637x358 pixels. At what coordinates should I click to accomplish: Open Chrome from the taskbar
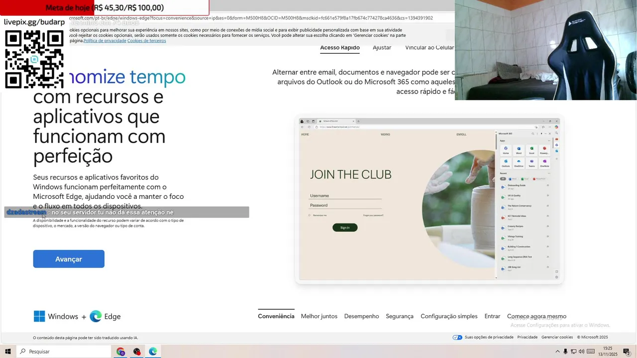coord(120,352)
